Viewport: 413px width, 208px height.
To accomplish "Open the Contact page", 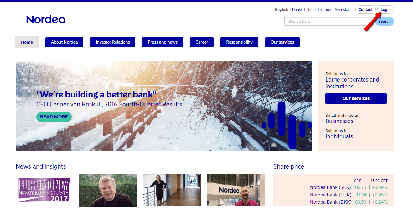I will click(x=365, y=10).
